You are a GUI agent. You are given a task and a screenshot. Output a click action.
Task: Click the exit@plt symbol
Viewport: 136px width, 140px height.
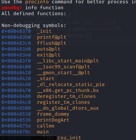click(49, 55)
